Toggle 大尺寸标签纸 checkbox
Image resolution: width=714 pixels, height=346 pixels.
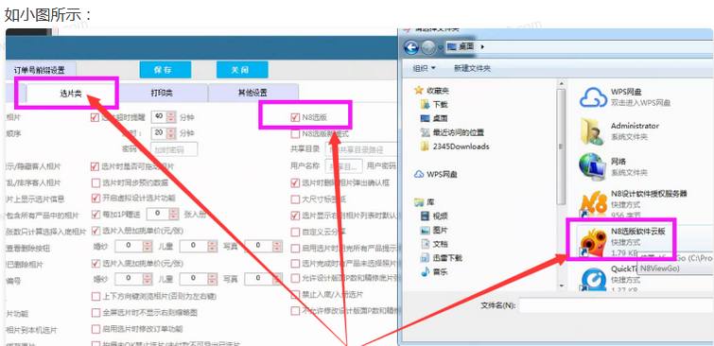[x=295, y=199]
